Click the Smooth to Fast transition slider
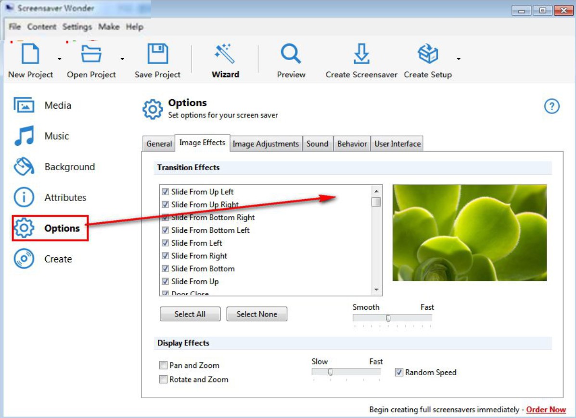The width and height of the screenshot is (576, 418). 388,318
